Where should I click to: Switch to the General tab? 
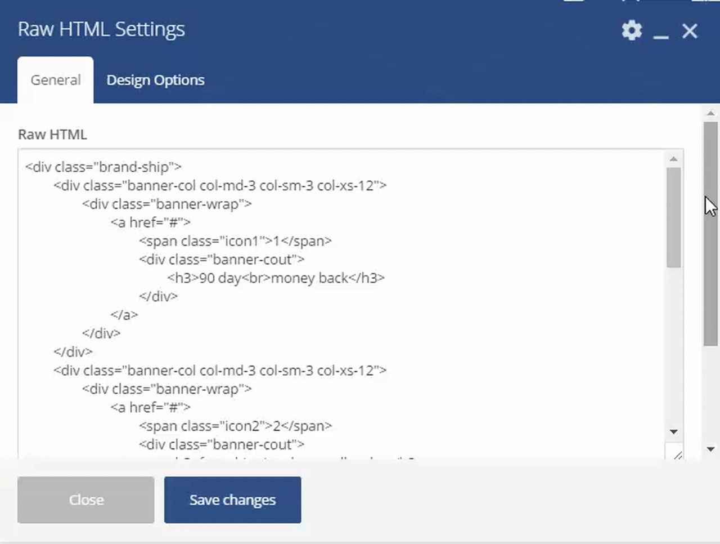coord(55,80)
